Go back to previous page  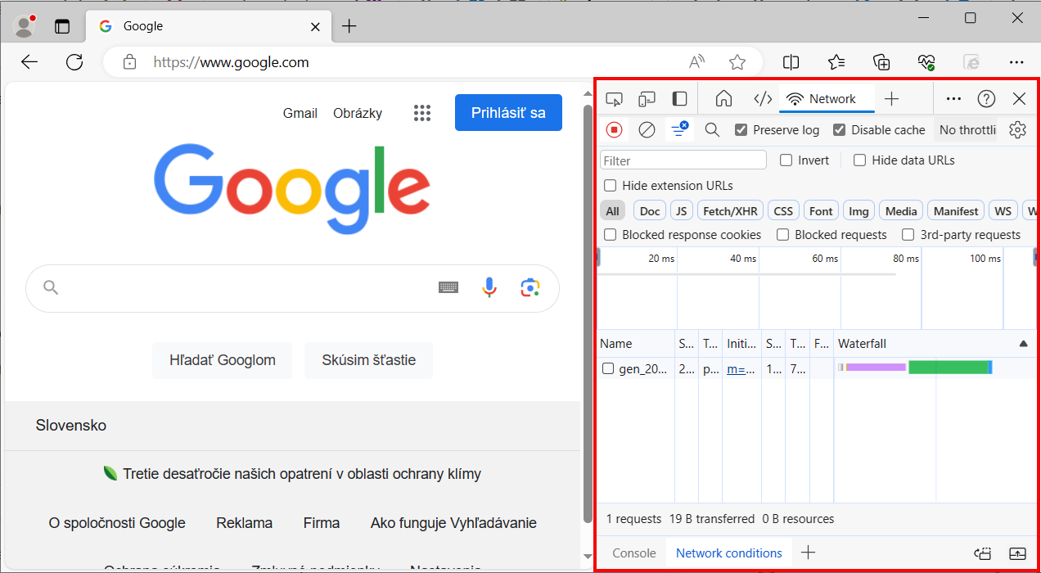(29, 62)
